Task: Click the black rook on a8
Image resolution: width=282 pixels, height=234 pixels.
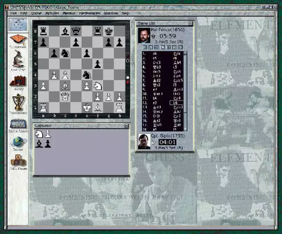Action: (x=43, y=31)
